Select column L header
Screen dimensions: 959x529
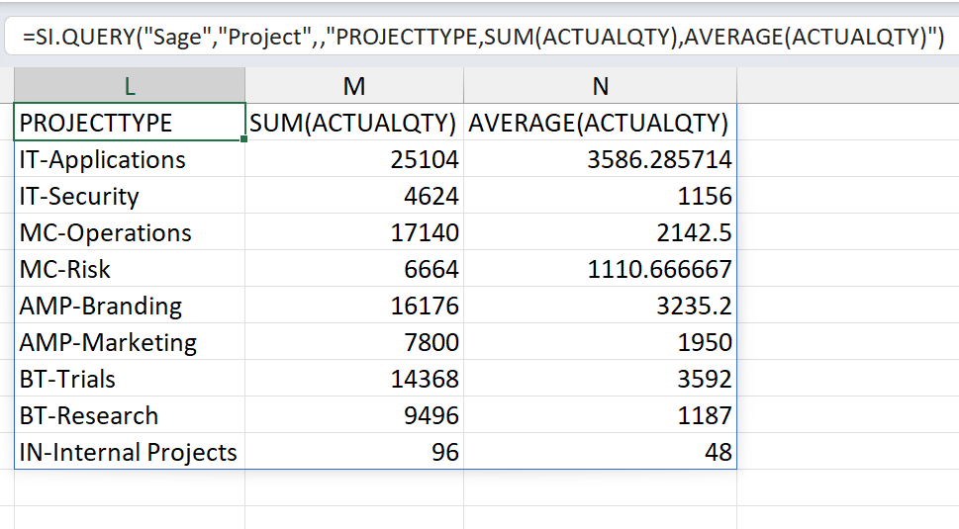click(130, 85)
